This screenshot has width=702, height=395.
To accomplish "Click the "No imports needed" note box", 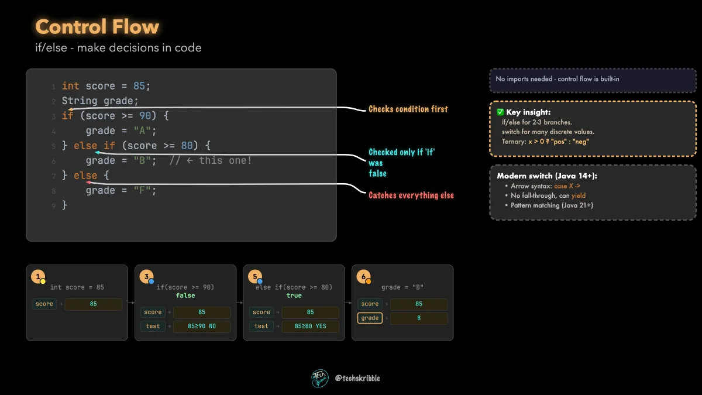I will [x=593, y=80].
